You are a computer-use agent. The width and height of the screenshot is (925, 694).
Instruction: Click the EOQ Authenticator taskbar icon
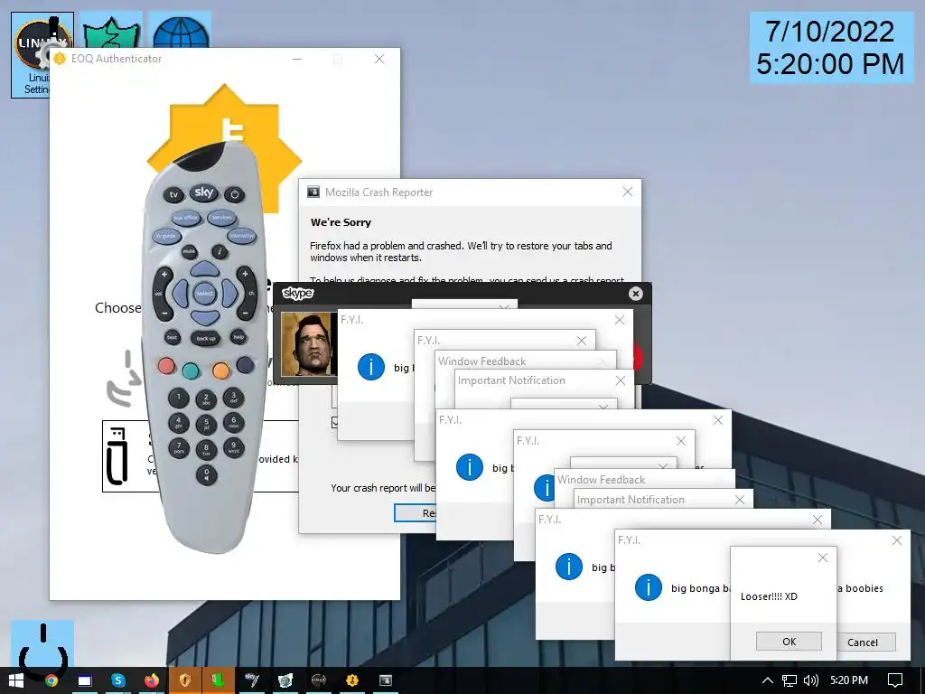pyautogui.click(x=352, y=680)
